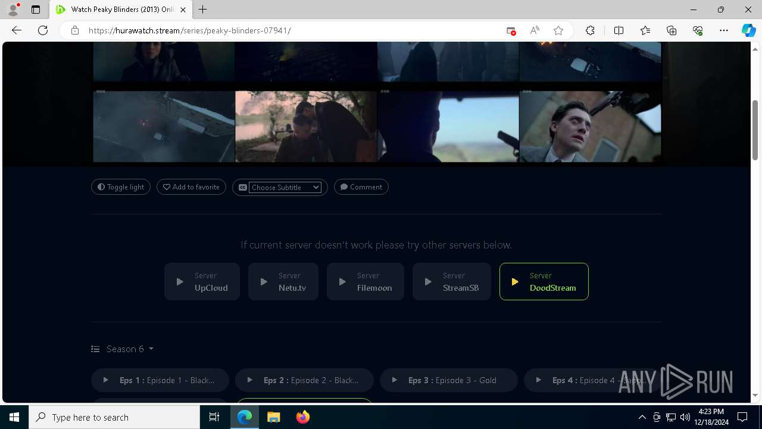The image size is (762, 429).
Task: Click Add to favorite button
Action: [x=191, y=187]
